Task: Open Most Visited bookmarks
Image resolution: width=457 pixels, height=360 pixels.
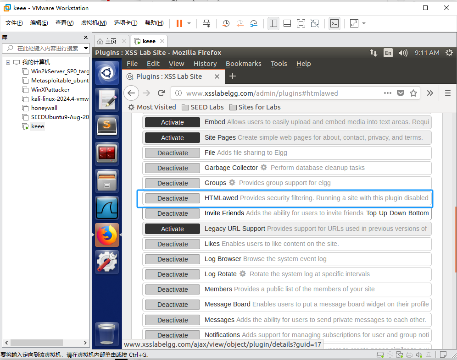Action: [152, 107]
